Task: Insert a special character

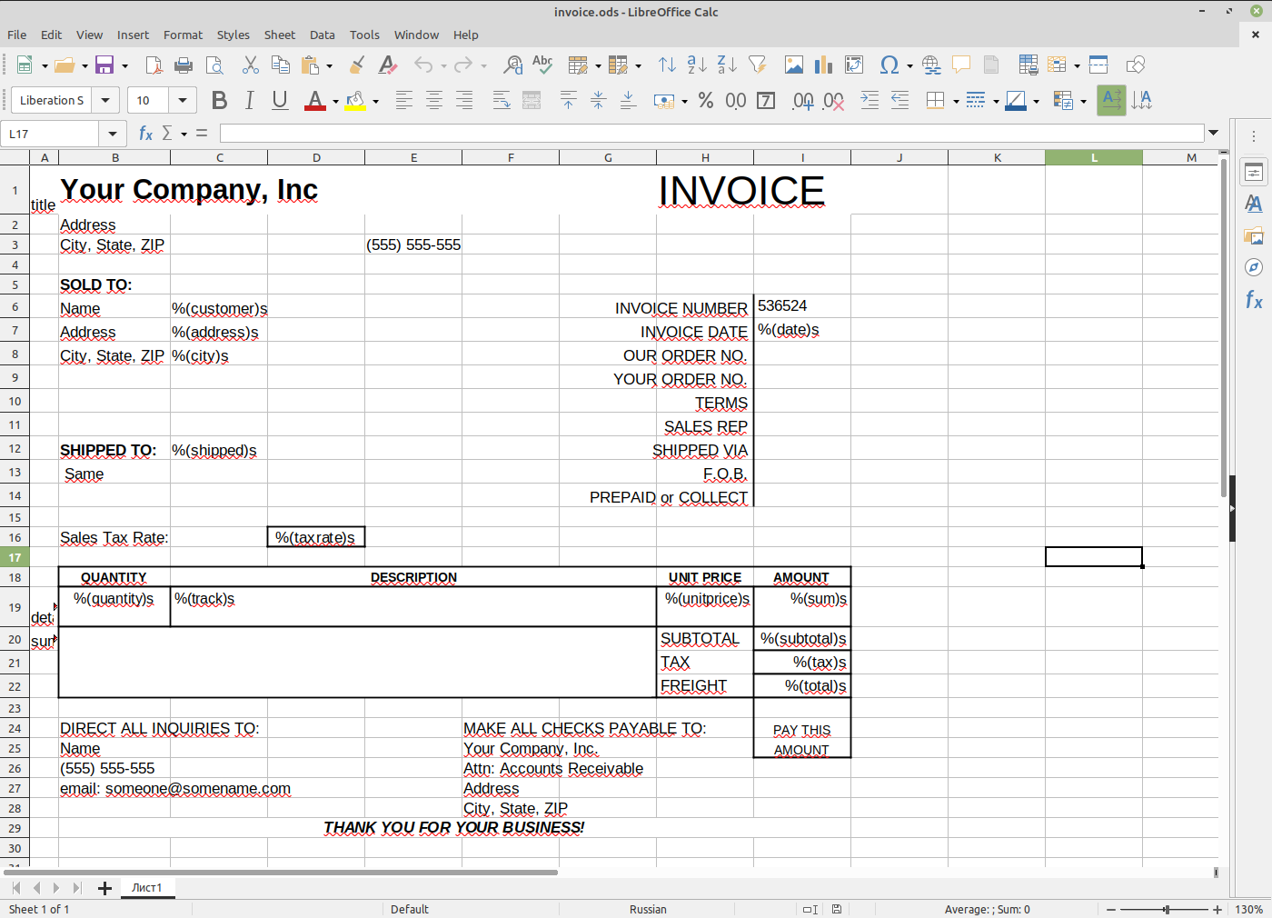Action: click(889, 65)
